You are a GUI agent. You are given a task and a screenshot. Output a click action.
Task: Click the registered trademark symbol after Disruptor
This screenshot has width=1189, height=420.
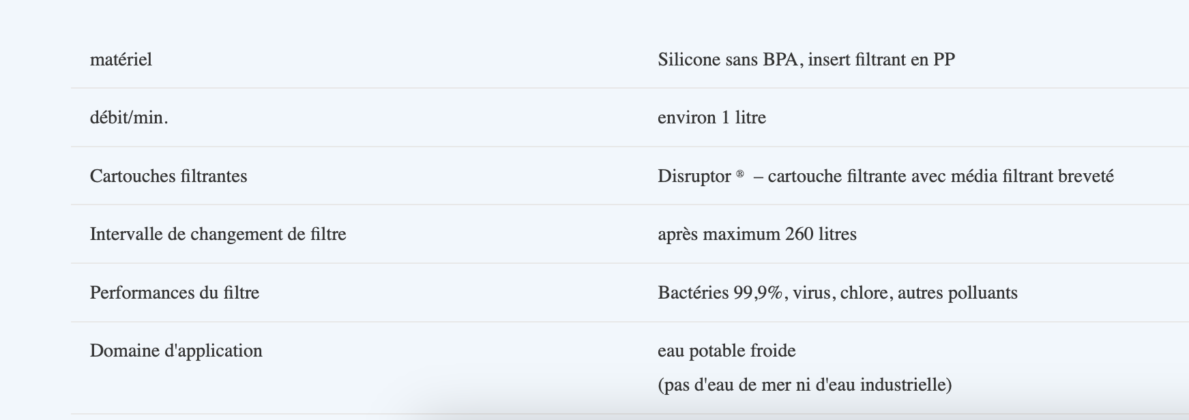(740, 175)
